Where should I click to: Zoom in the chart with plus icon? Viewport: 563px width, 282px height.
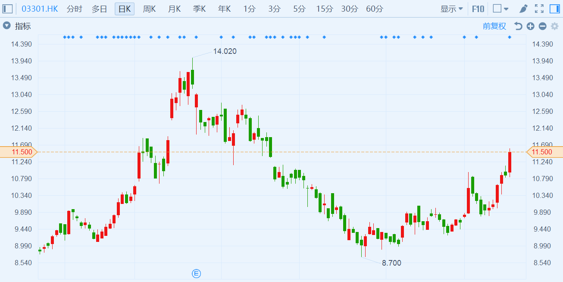click(530, 26)
